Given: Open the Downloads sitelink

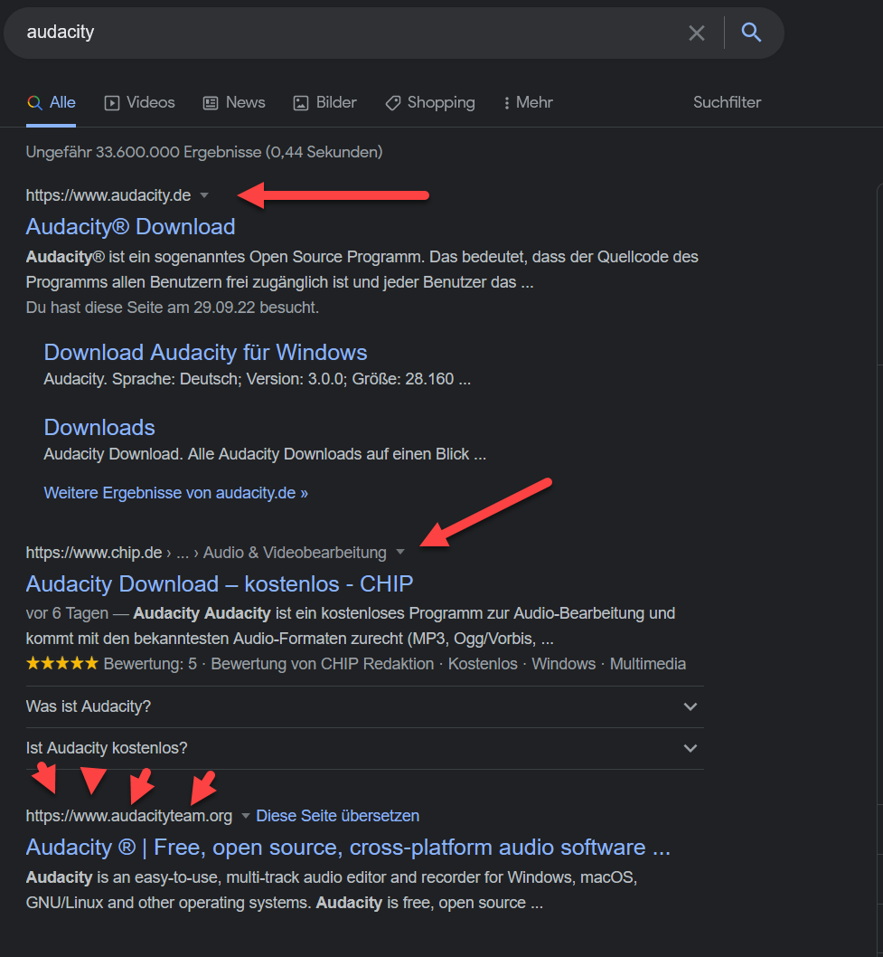Looking at the screenshot, I should [99, 427].
